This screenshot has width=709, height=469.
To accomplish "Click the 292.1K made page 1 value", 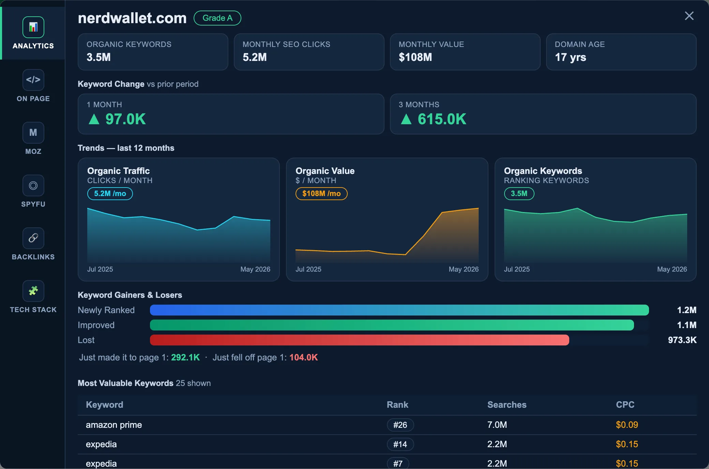I will tap(185, 357).
